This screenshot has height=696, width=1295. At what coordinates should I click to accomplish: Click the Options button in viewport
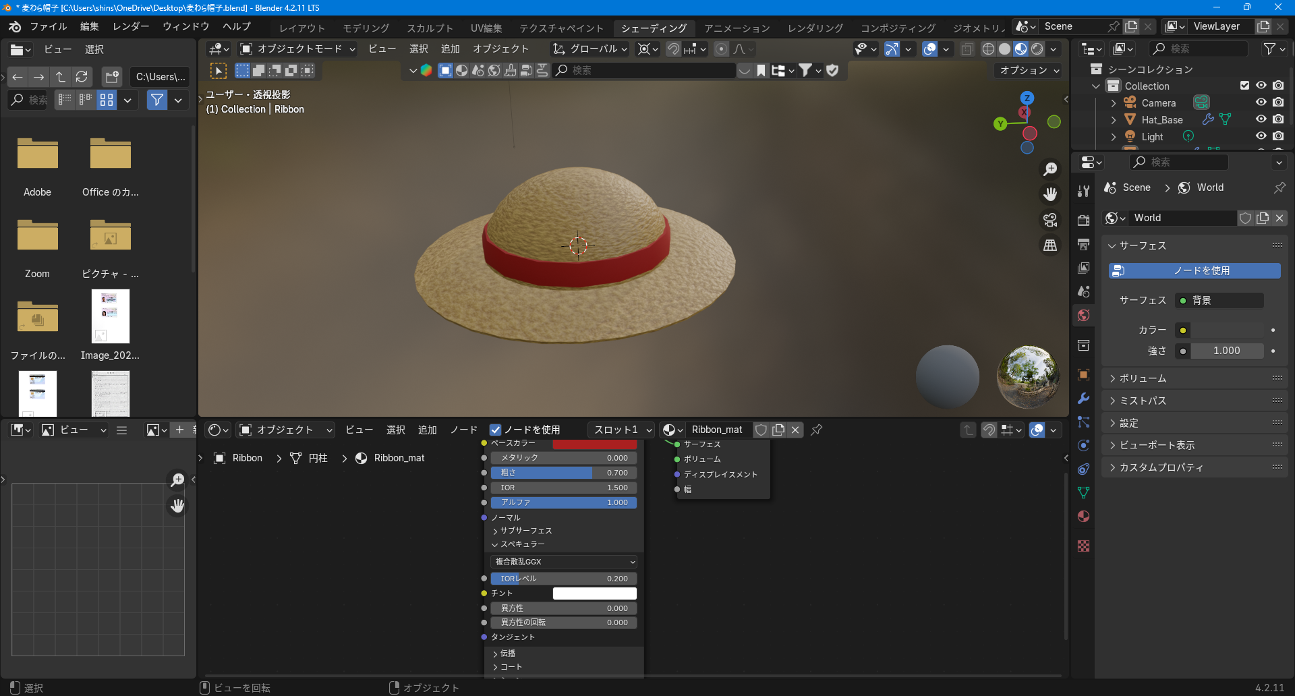[x=1029, y=70]
